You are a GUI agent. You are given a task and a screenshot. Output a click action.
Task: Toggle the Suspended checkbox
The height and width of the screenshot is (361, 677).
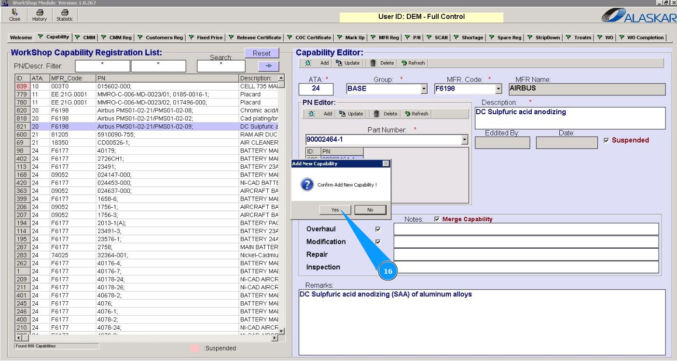tap(607, 141)
